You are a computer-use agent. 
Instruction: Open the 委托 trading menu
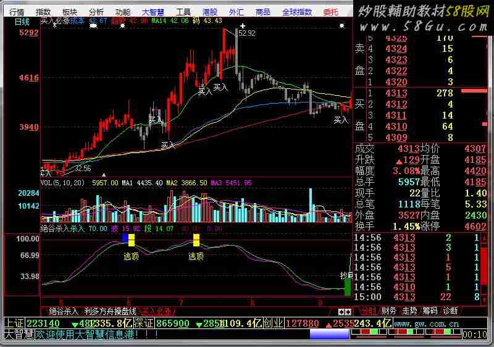pos(331,12)
